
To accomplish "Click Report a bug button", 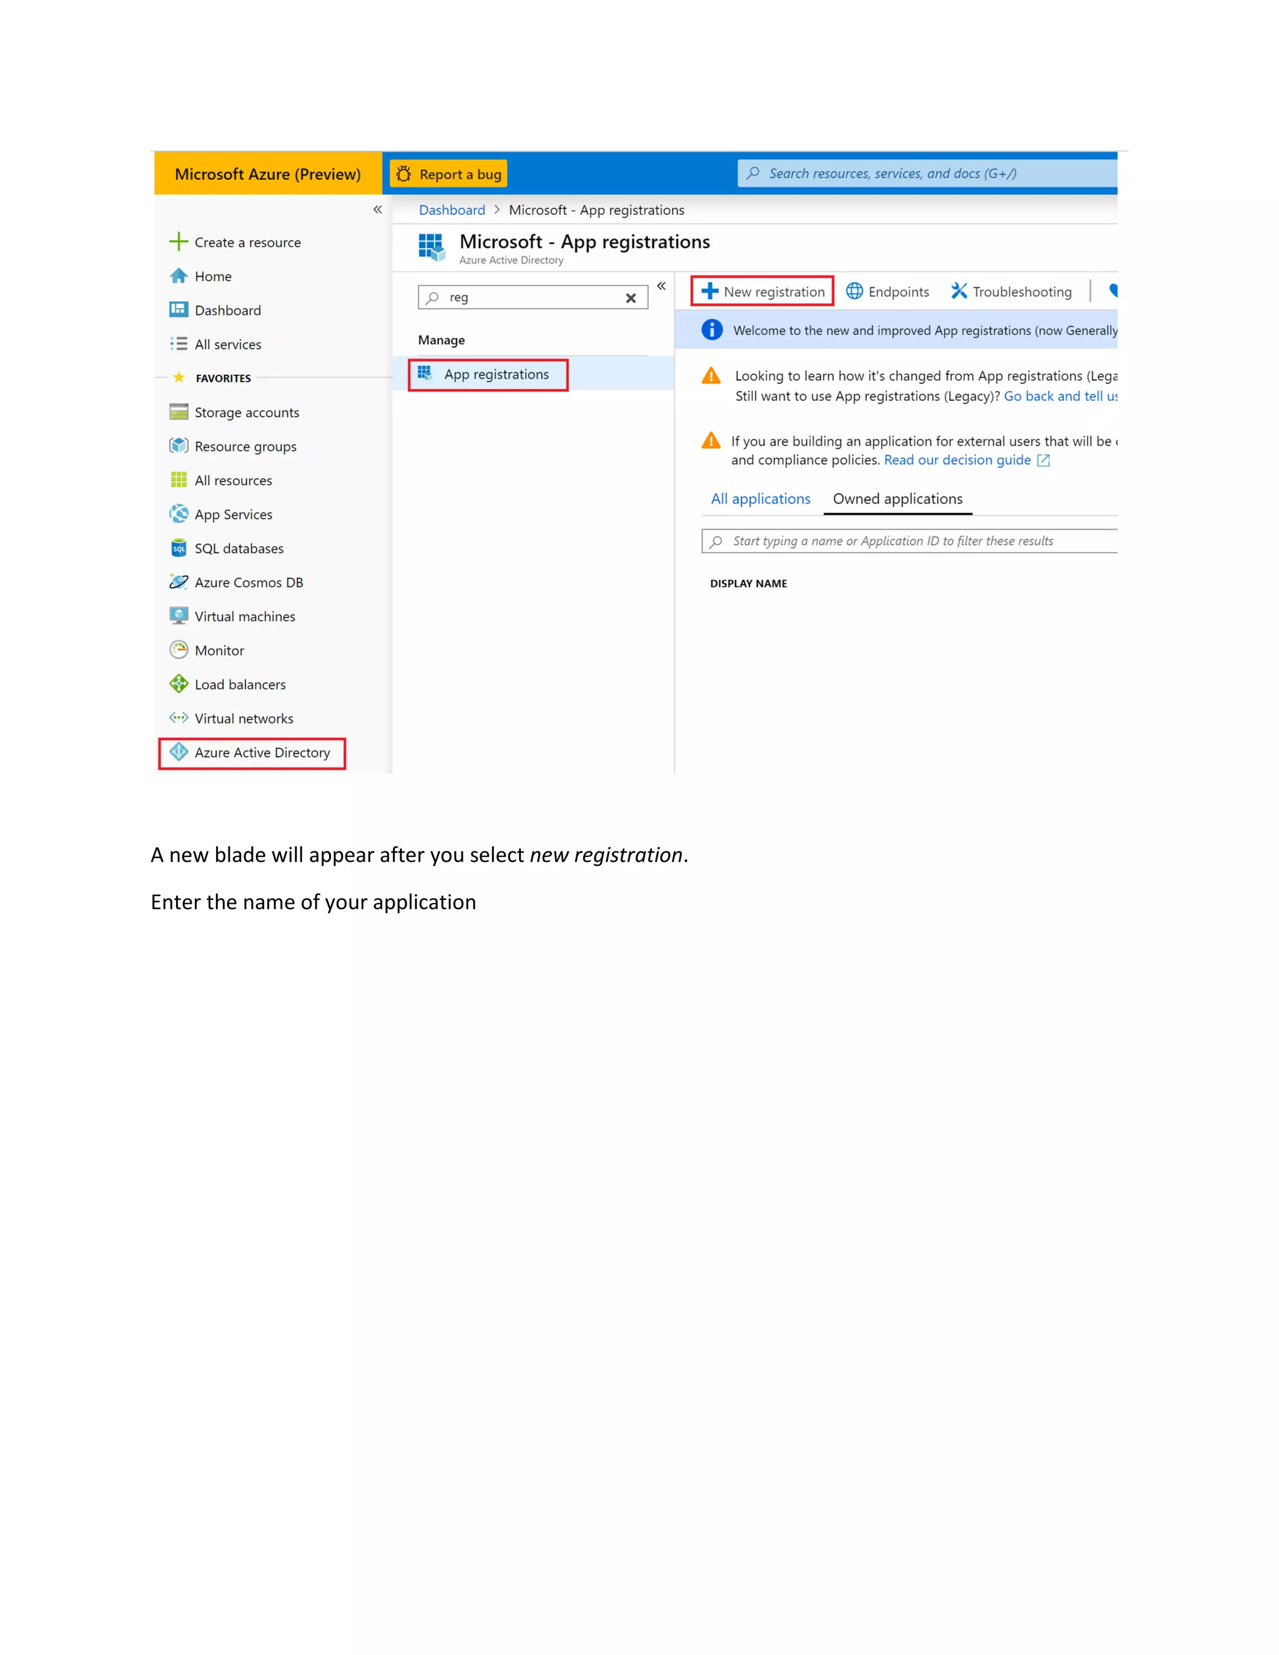I will [x=448, y=174].
